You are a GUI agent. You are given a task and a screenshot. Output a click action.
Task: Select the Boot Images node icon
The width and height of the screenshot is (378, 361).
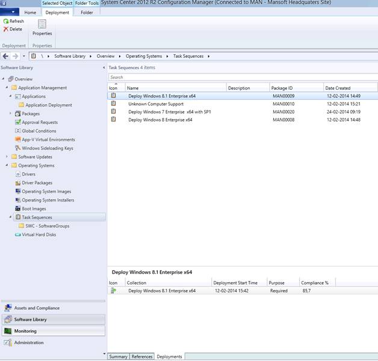pos(17,209)
